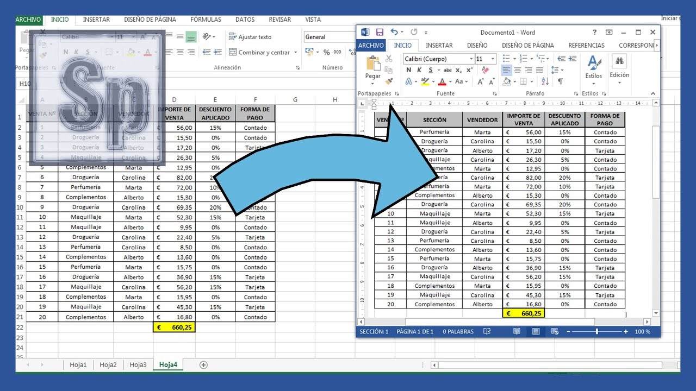Click the 100 % zoom level in Word
Screen dimensions: 696x391
point(642,331)
